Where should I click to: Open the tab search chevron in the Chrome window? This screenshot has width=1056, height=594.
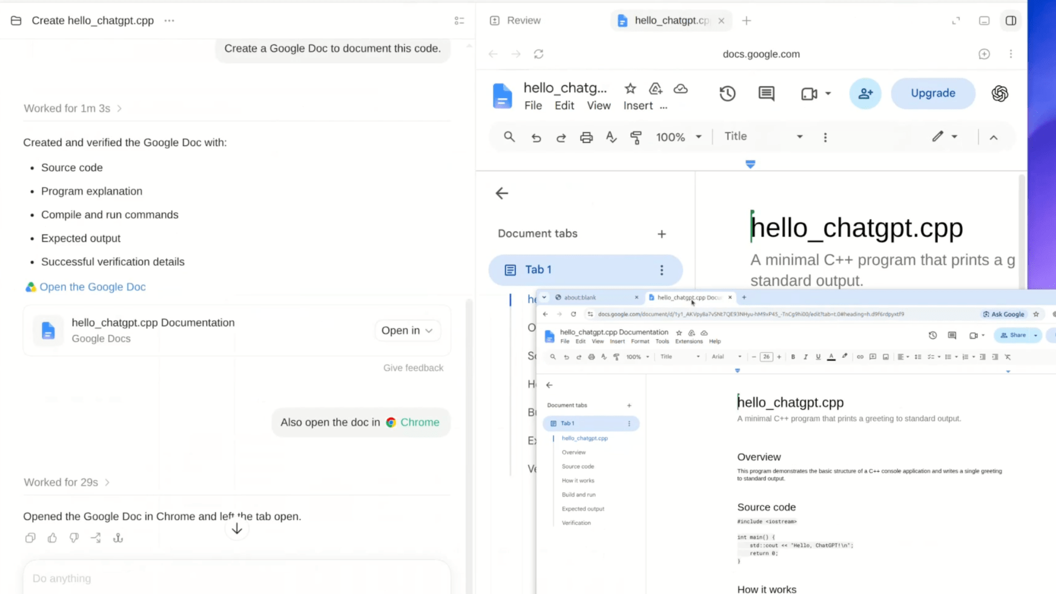click(x=544, y=297)
